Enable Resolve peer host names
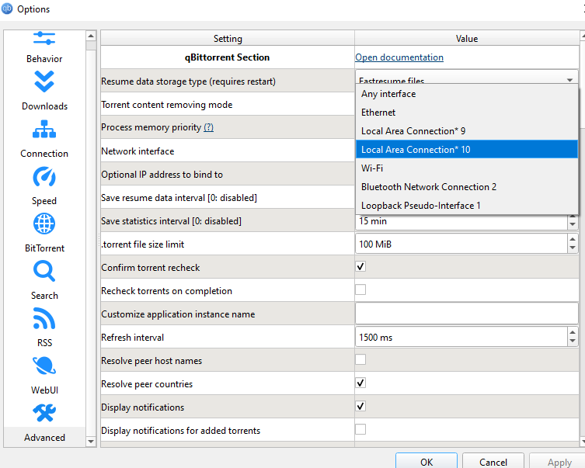 pos(360,359)
